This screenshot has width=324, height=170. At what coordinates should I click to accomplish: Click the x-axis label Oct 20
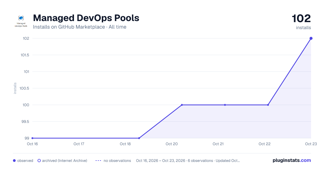(172, 144)
